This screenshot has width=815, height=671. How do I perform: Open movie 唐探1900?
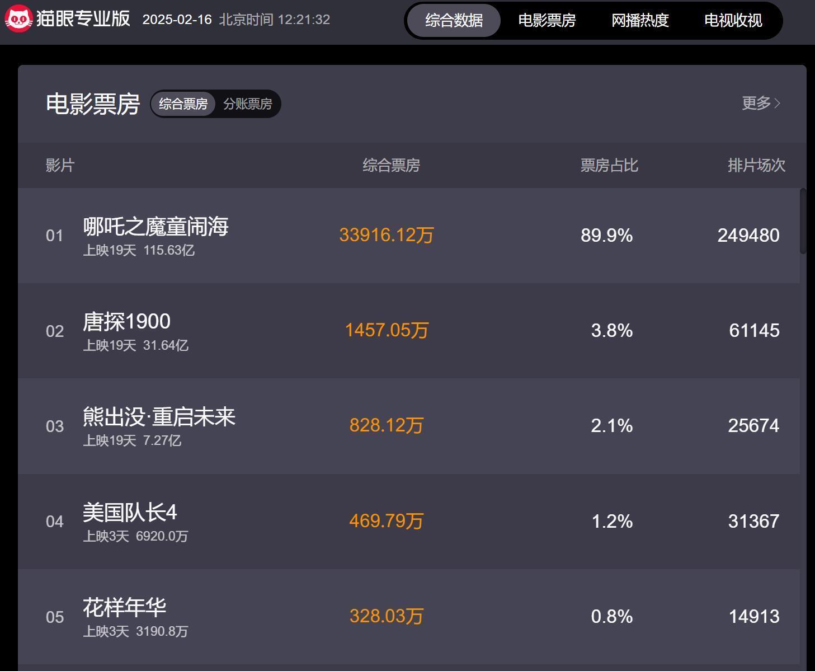[x=127, y=322]
